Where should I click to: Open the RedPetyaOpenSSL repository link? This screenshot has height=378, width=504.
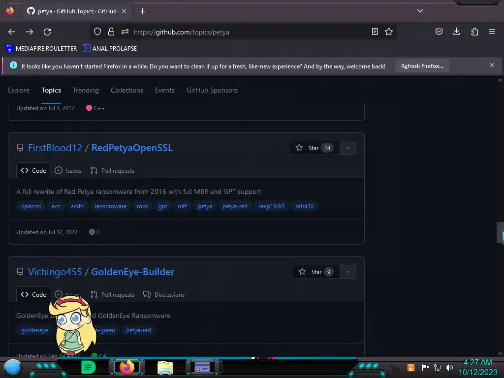click(x=132, y=148)
